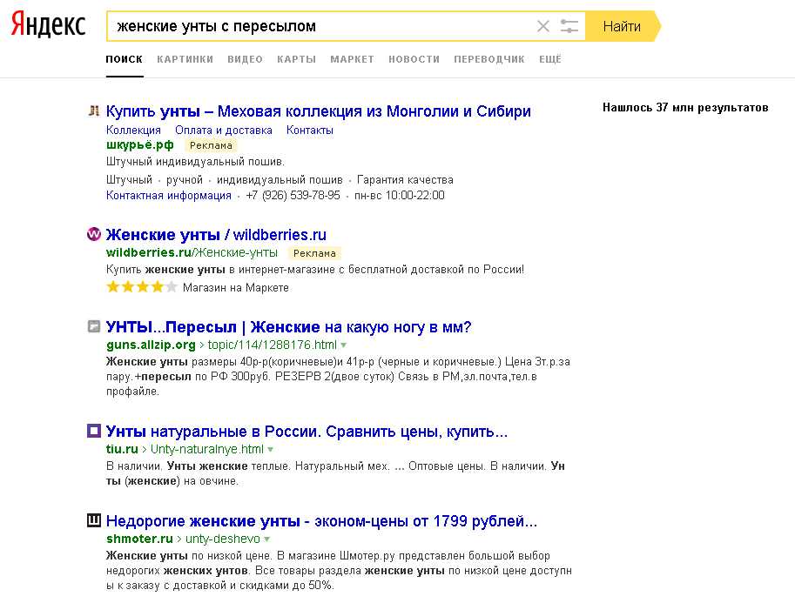Open the Контактная информация link
The image size is (795, 603).
169,196
